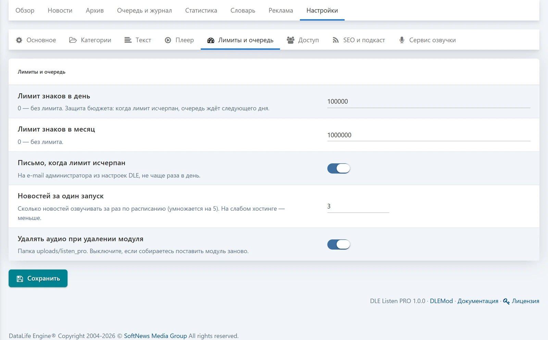Viewport: 548px width, 340px height.
Task: Click the gear icon beside Основное
Action: coord(19,40)
